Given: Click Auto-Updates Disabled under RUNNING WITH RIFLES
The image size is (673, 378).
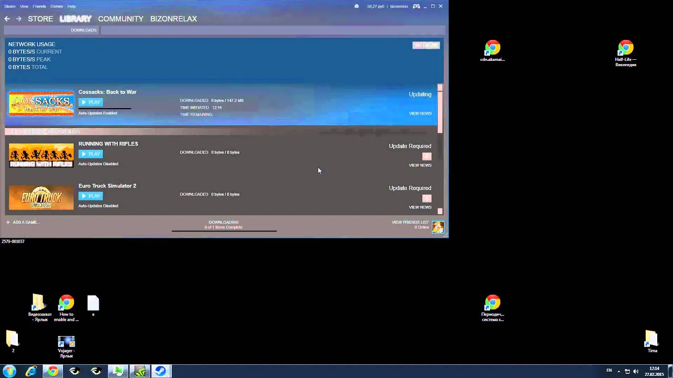Looking at the screenshot, I should 98,164.
